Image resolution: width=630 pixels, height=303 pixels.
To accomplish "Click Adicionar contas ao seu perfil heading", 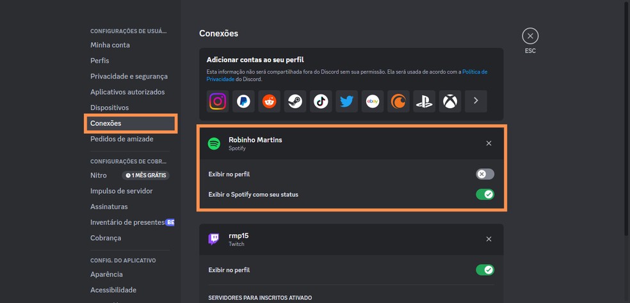I will pos(255,60).
